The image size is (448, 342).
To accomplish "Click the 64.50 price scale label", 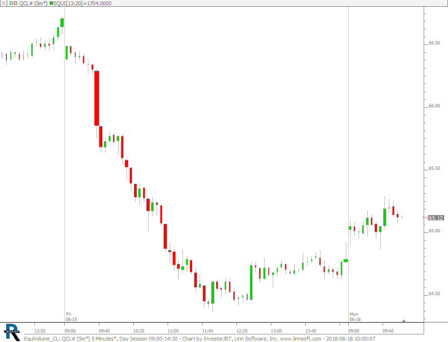I will click(x=434, y=294).
